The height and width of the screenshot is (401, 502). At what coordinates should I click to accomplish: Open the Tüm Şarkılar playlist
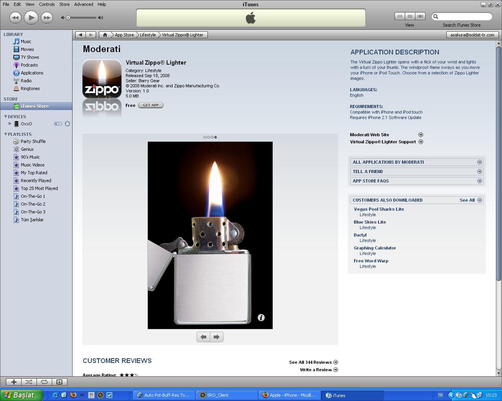pos(32,220)
